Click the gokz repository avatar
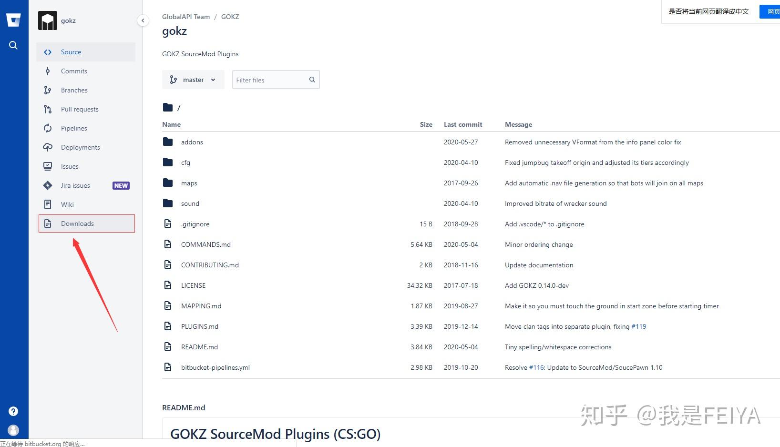780x447 pixels. 48,20
